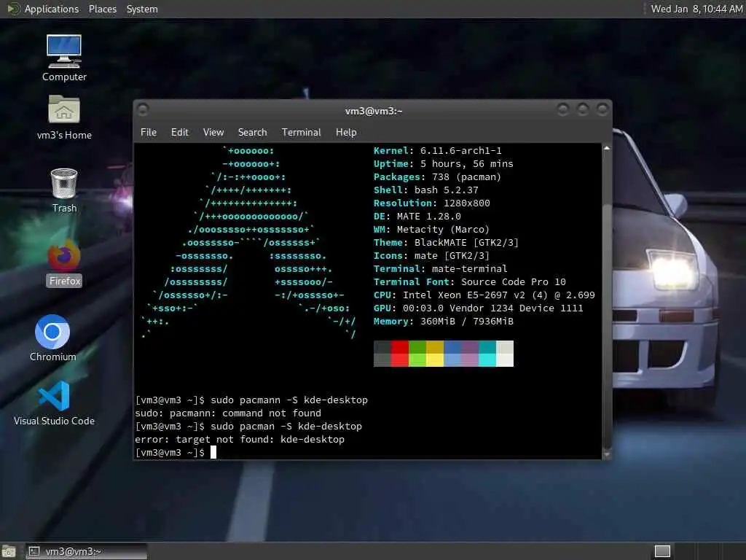Click the Shell: bash 5.2.37 line
The image size is (746, 560).
point(425,190)
